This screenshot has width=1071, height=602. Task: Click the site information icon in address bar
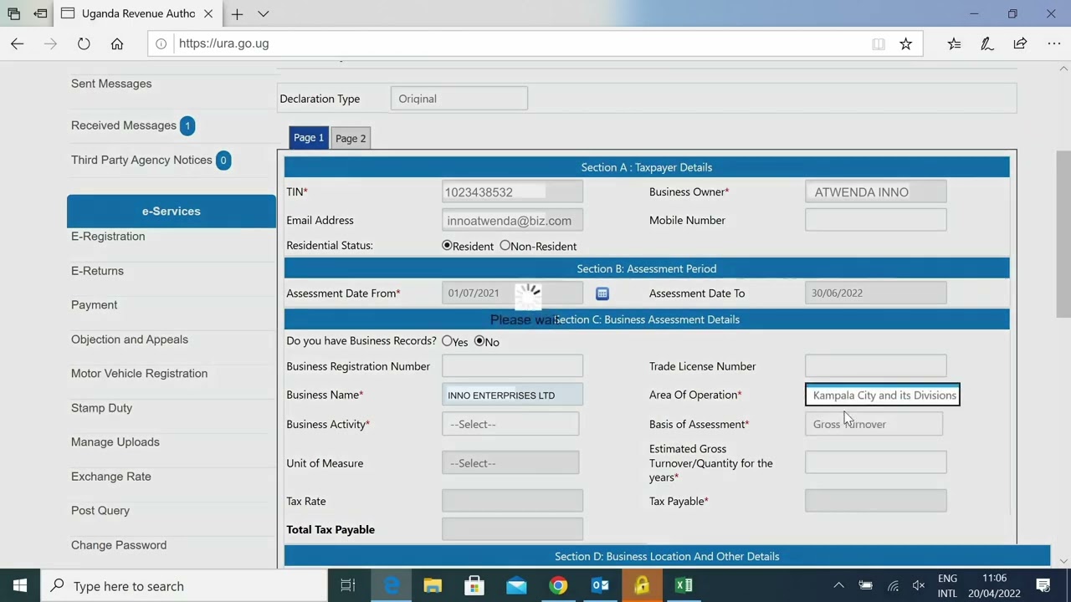161,43
